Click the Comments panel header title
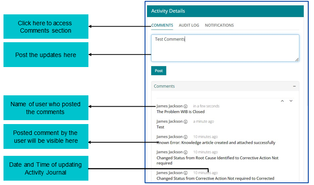 tap(164, 86)
